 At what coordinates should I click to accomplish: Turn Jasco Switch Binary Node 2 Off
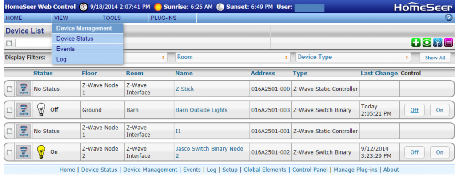click(x=415, y=152)
